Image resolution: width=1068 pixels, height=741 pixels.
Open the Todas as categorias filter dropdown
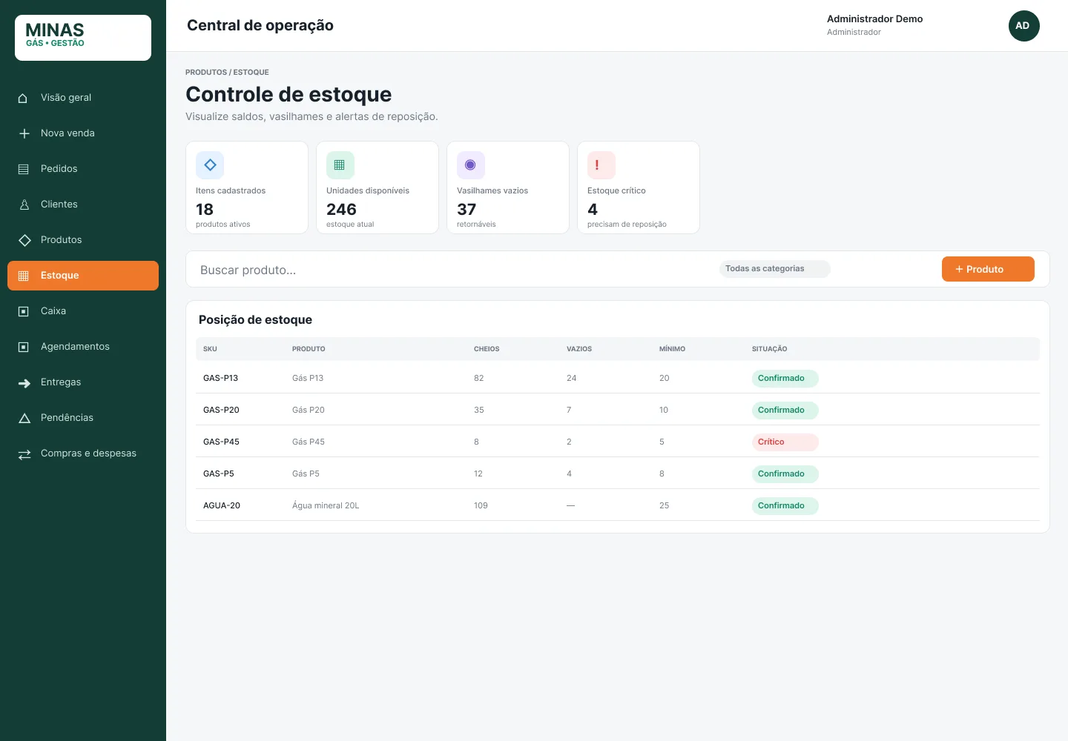(774, 269)
